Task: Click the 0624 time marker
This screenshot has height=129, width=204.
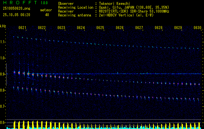Action: pyautogui.click(x=81, y=28)
